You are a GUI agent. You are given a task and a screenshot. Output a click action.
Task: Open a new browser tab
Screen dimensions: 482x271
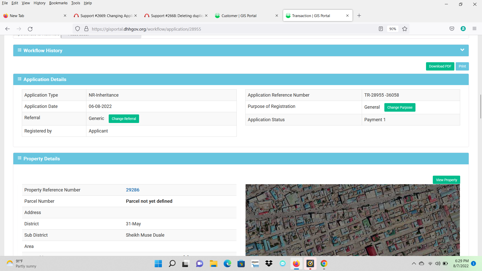[359, 16]
